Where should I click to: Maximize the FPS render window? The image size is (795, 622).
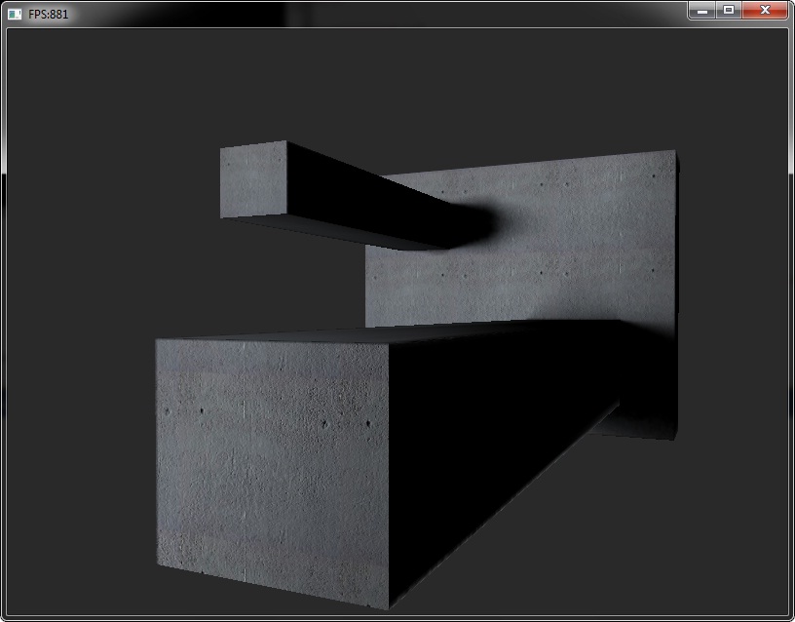tap(728, 10)
